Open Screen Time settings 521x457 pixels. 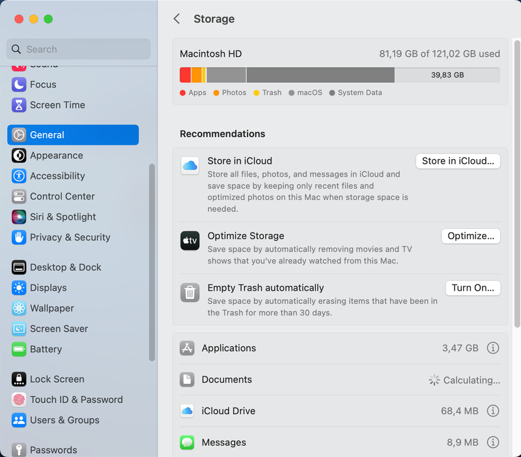click(x=73, y=105)
